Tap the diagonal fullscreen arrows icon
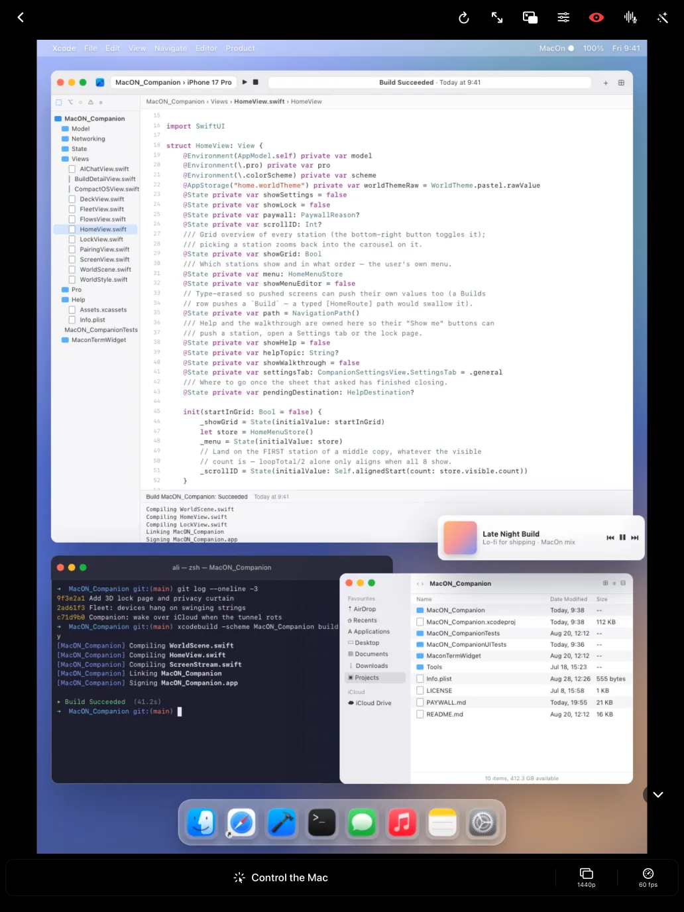 pos(497,18)
